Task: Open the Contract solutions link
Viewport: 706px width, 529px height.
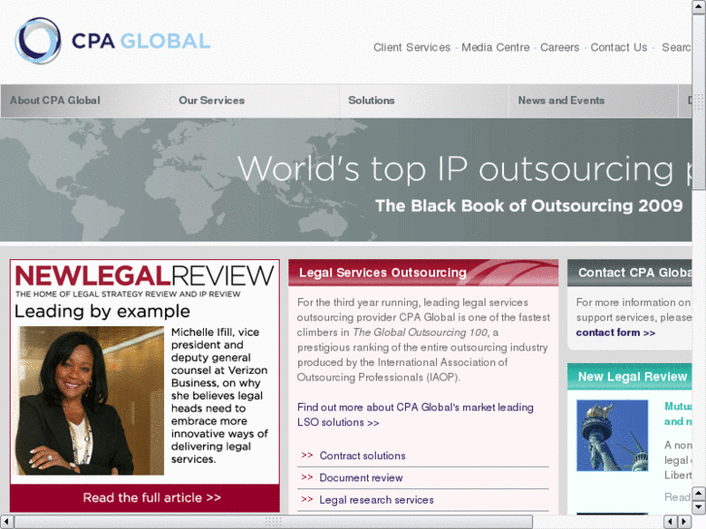Action: (362, 455)
